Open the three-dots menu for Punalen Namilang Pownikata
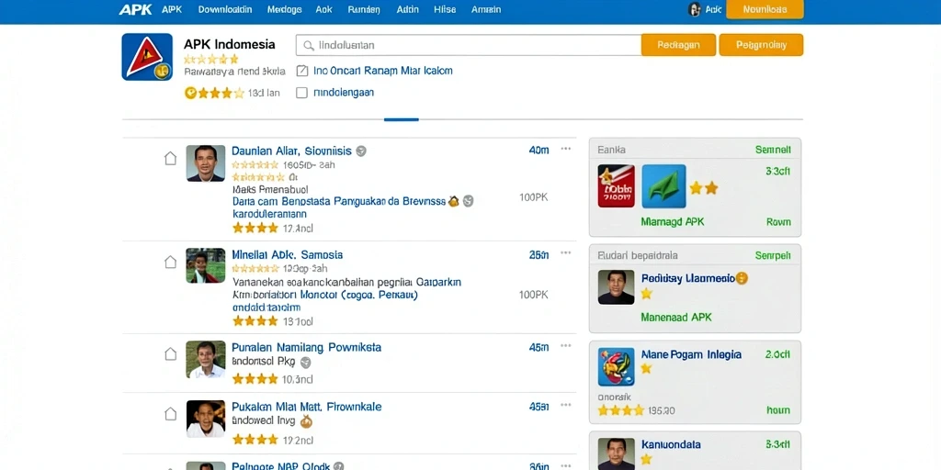Viewport: 941px width, 470px height. tap(566, 346)
